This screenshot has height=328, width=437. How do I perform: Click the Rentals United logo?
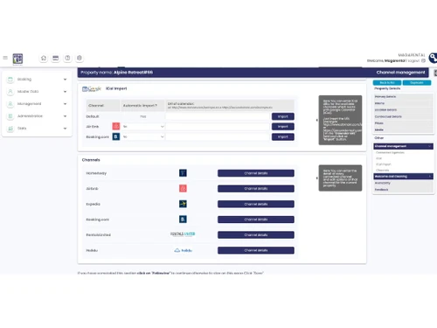point(183,234)
